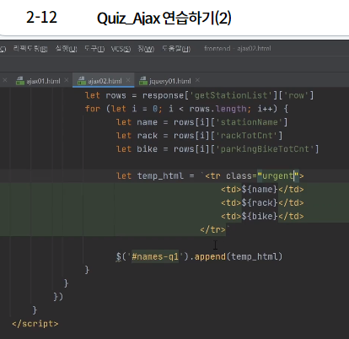This screenshot has height=339, width=349.
Task: Click the '#names-q1' selector string
Action: 155,256
